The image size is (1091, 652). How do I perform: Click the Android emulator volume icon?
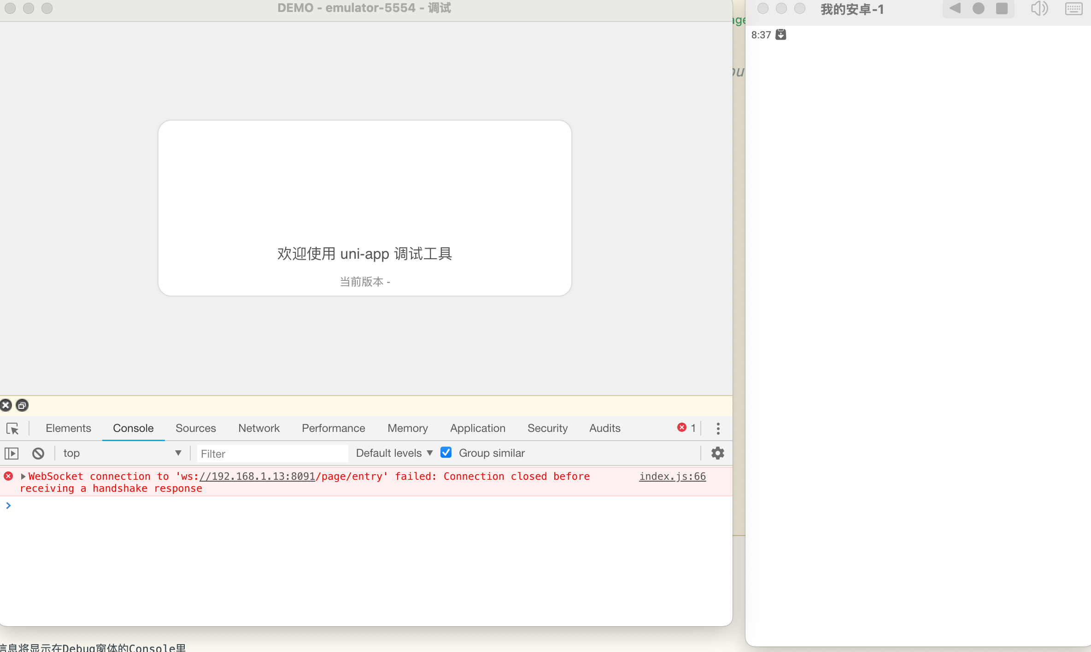point(1040,8)
